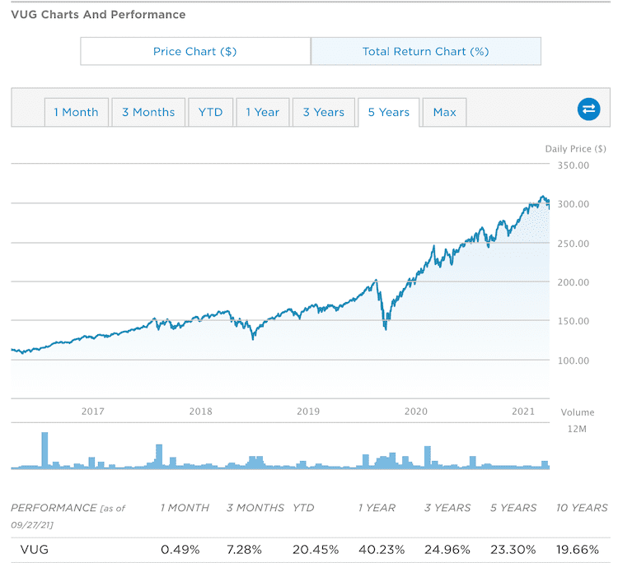Click the 24.96% three year return value

447,550
